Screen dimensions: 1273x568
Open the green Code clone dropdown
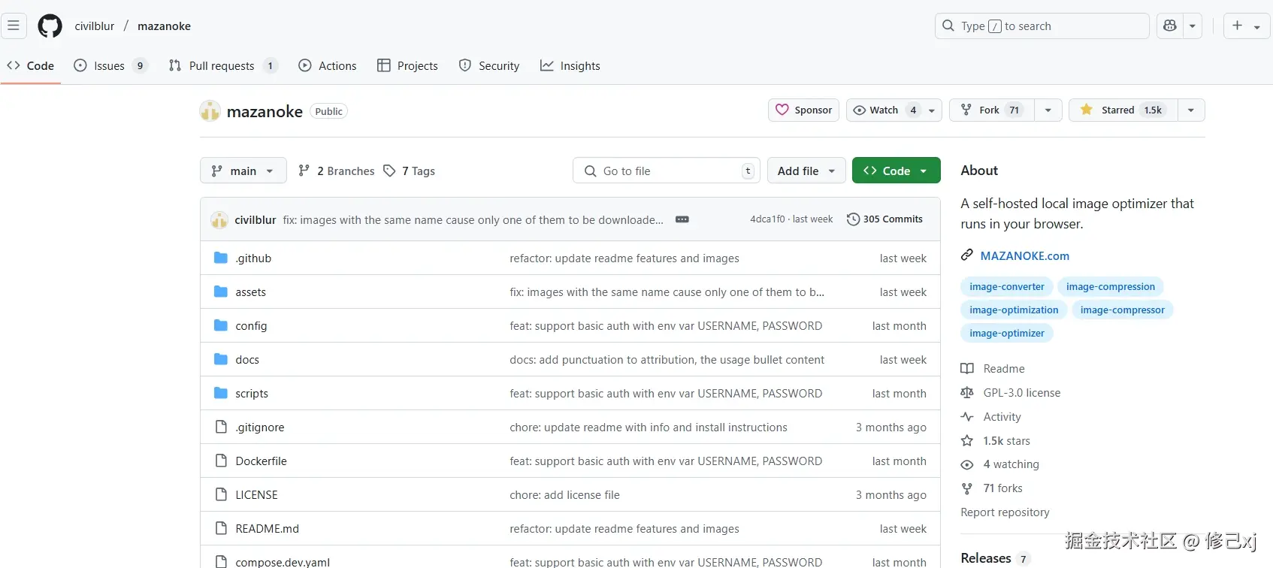(896, 171)
